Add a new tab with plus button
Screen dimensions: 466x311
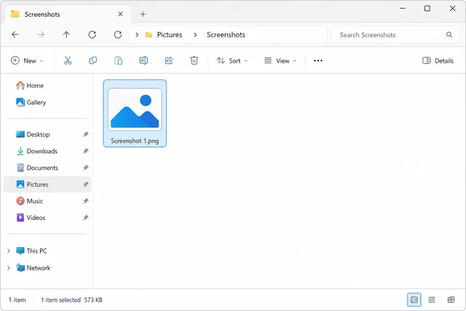pos(143,15)
